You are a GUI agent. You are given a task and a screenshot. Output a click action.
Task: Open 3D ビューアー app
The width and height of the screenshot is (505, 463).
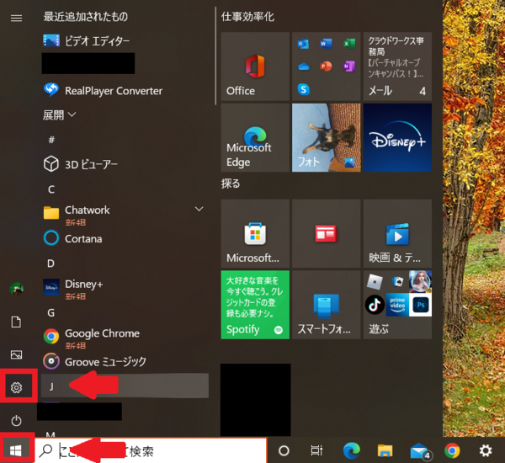tap(81, 164)
